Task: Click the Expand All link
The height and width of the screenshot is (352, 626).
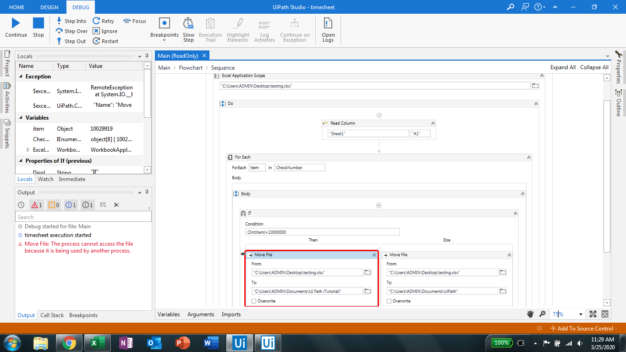Action: [x=563, y=67]
